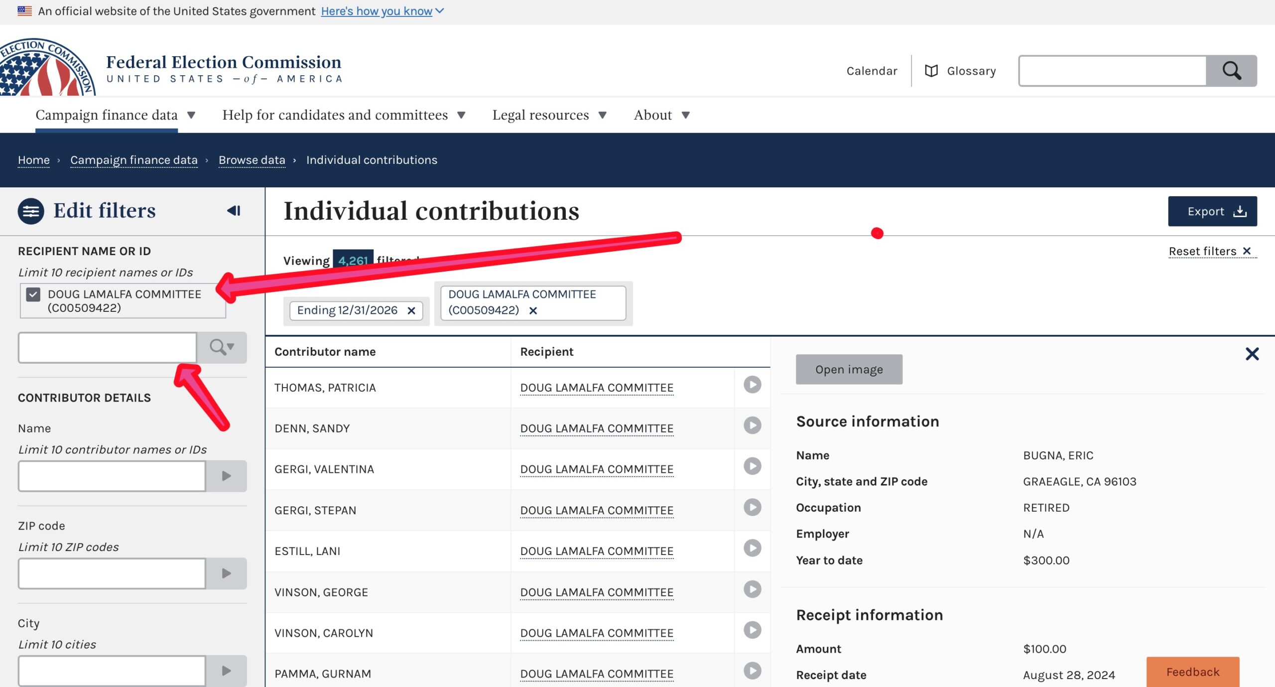
Task: Remove DOUG LAMALFA COMMITTEE filter tag
Action: (x=533, y=310)
